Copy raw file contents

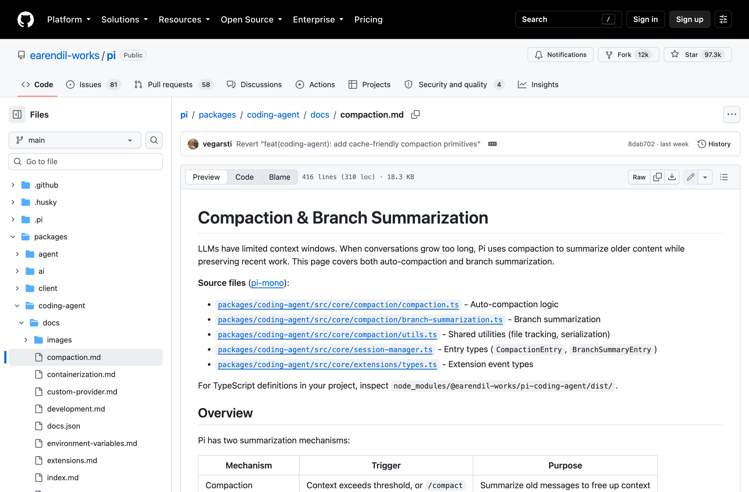click(x=658, y=177)
